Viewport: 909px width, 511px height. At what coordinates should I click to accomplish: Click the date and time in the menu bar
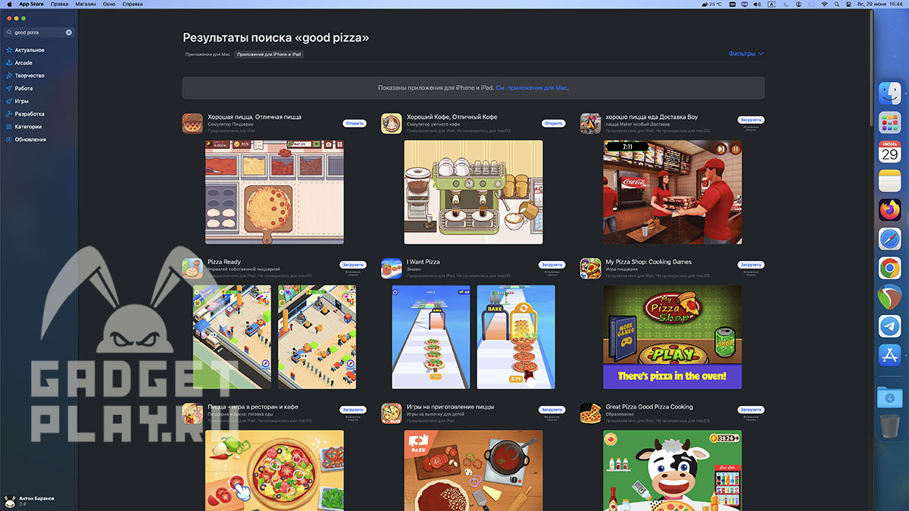point(879,4)
